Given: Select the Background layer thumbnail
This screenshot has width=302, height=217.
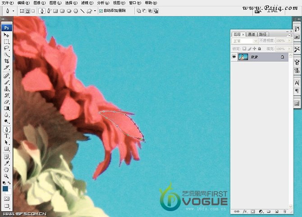Looking at the screenshot, I should tap(243, 57).
